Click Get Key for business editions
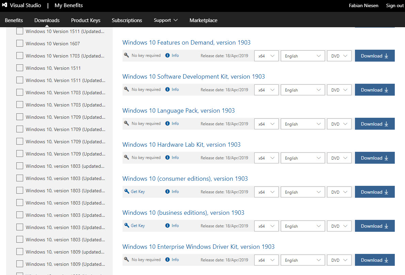405x275 pixels. pos(138,225)
